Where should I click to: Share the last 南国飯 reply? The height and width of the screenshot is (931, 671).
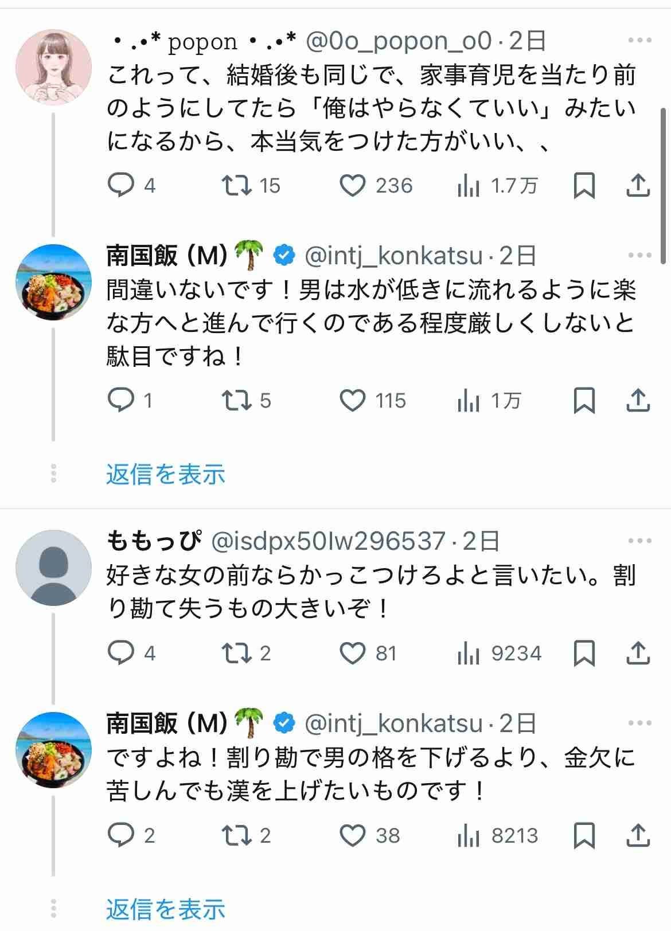pyautogui.click(x=637, y=835)
